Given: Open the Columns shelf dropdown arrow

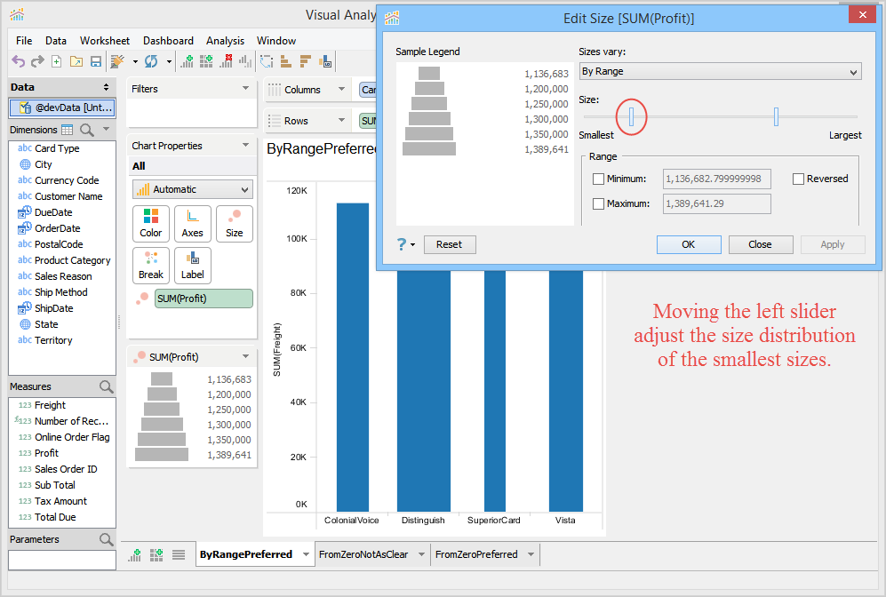Looking at the screenshot, I should (x=341, y=89).
